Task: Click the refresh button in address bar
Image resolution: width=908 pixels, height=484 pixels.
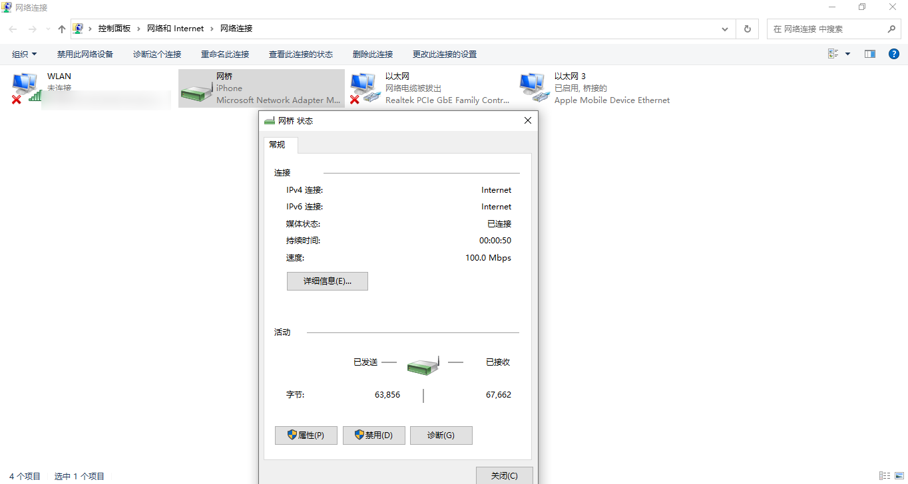Action: [x=747, y=29]
